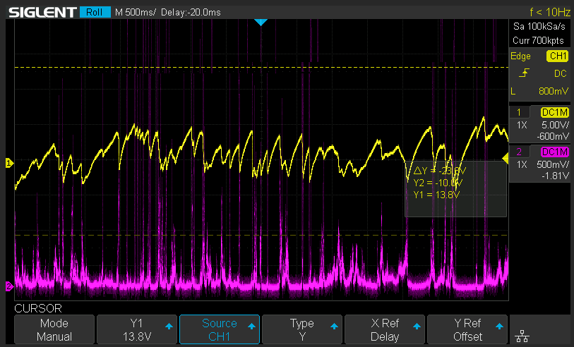This screenshot has width=574, height=347.
Task: Click the lower dashed Y2 cursor line
Action: tap(261, 235)
